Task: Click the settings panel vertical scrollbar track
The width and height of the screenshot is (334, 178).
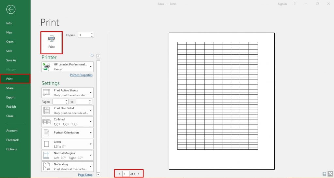Action: (98, 116)
